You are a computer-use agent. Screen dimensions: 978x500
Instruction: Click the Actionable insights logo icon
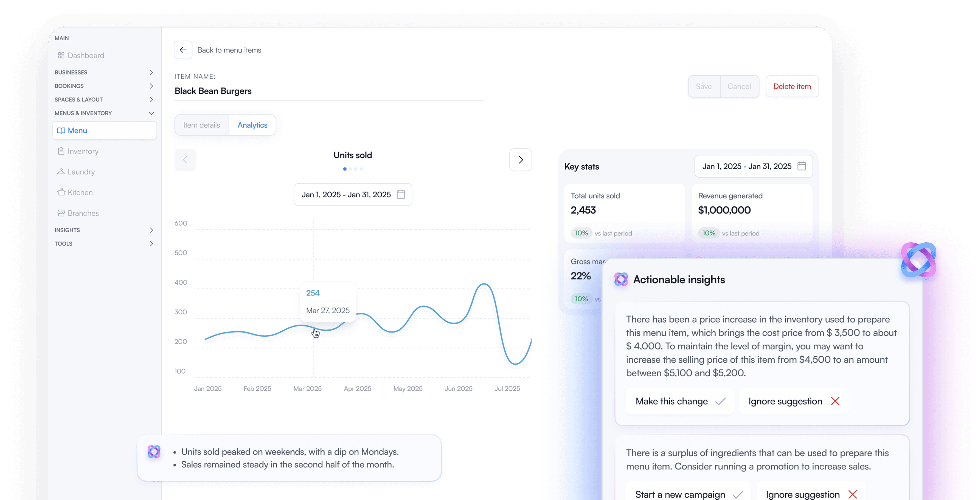coord(621,280)
